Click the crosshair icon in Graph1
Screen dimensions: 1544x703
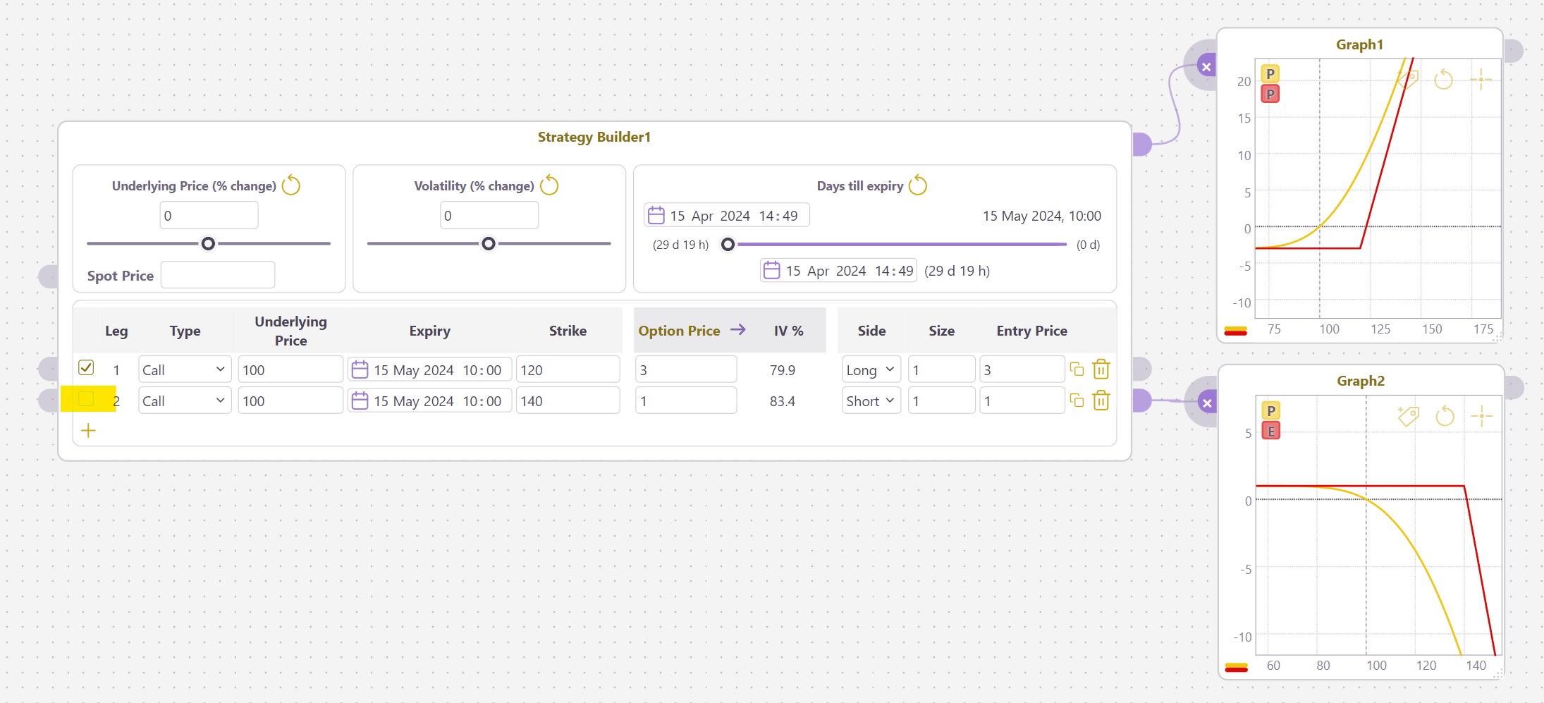coord(1481,79)
